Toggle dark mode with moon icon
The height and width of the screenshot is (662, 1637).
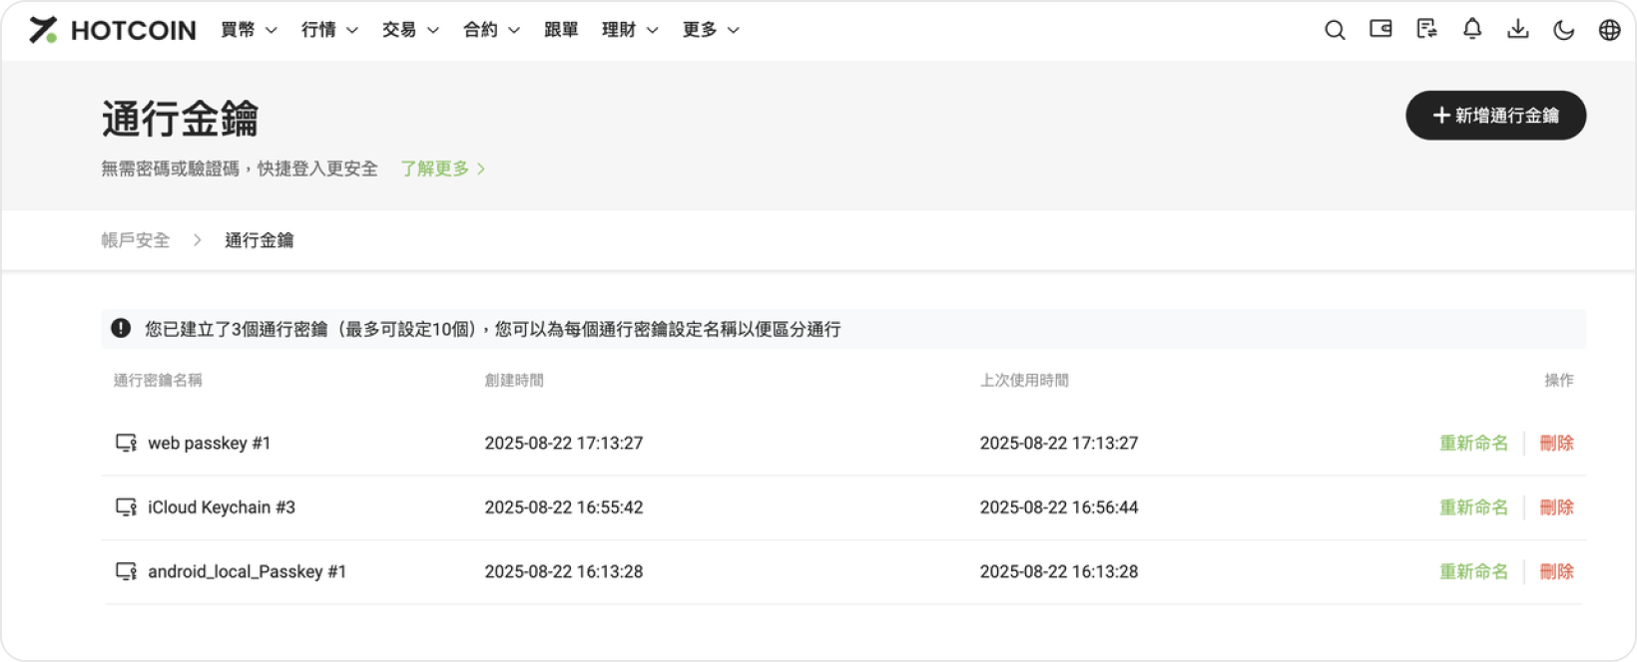tap(1563, 30)
